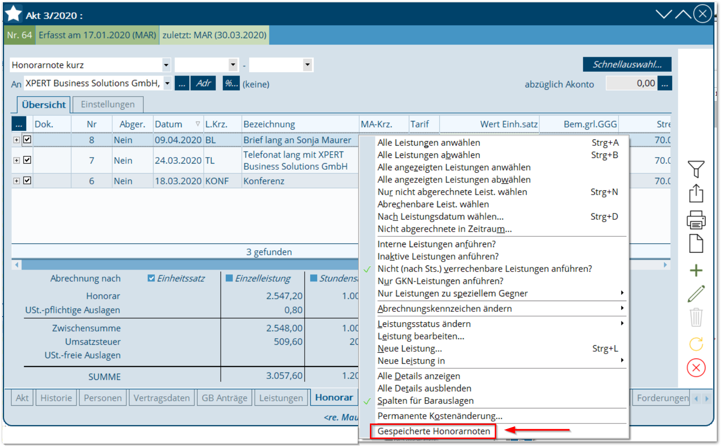This screenshot has height=446, width=721.
Task: Select Gespeicherte Honorarnoten menu entry
Action: (433, 431)
